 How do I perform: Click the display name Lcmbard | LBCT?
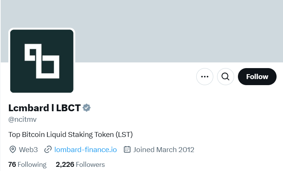coord(44,108)
